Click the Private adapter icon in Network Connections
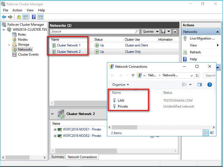This screenshot has width=223, height=167. [114, 106]
